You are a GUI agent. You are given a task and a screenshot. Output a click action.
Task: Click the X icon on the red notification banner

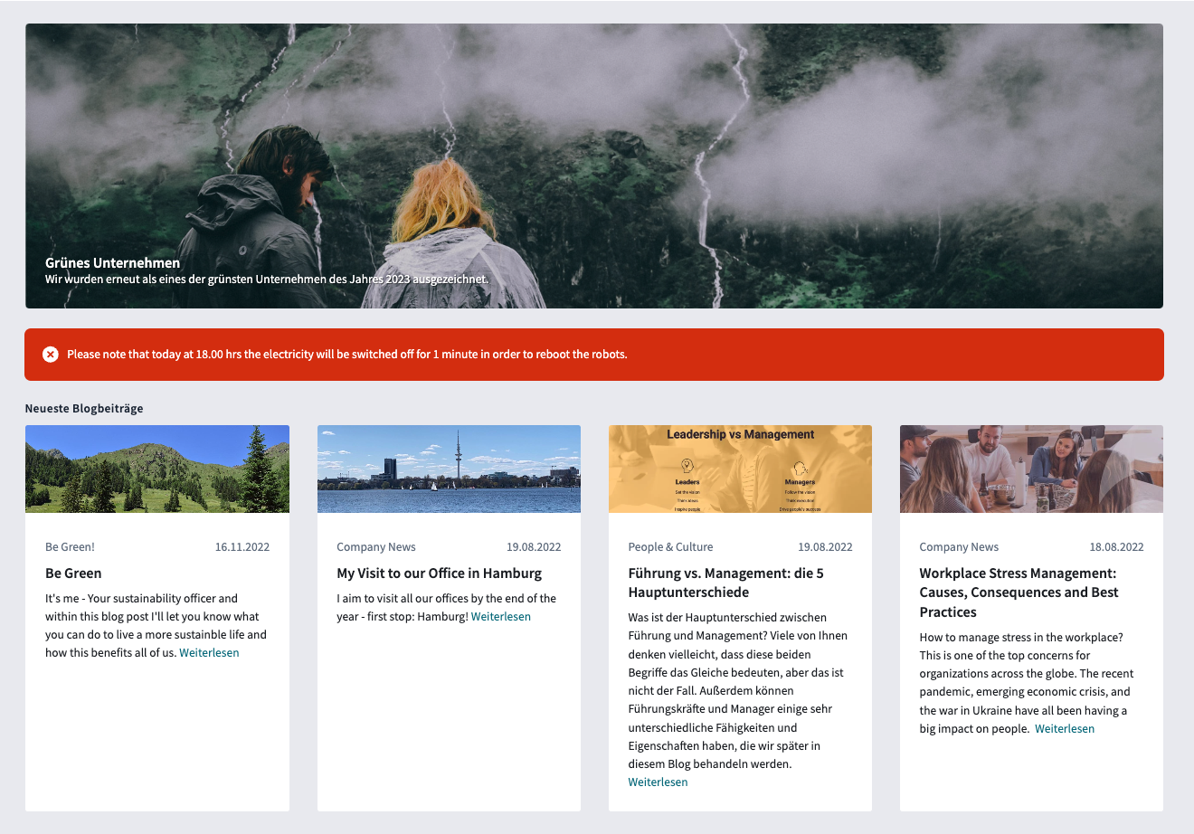[51, 355]
